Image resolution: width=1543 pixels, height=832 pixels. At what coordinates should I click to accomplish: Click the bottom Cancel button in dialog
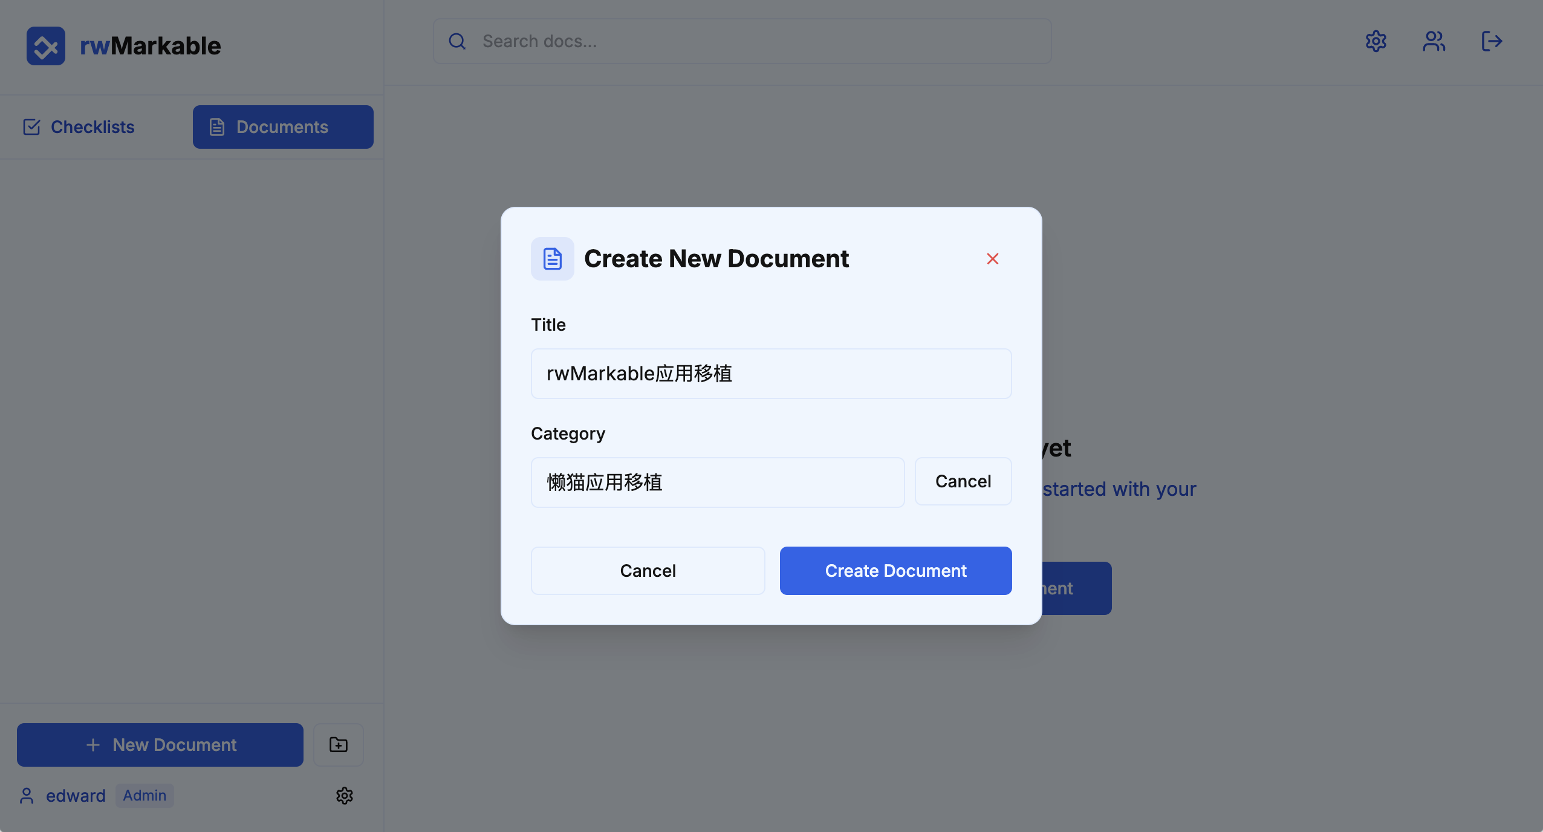648,570
